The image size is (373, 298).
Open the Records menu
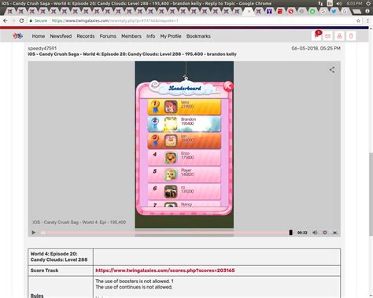tap(86, 36)
